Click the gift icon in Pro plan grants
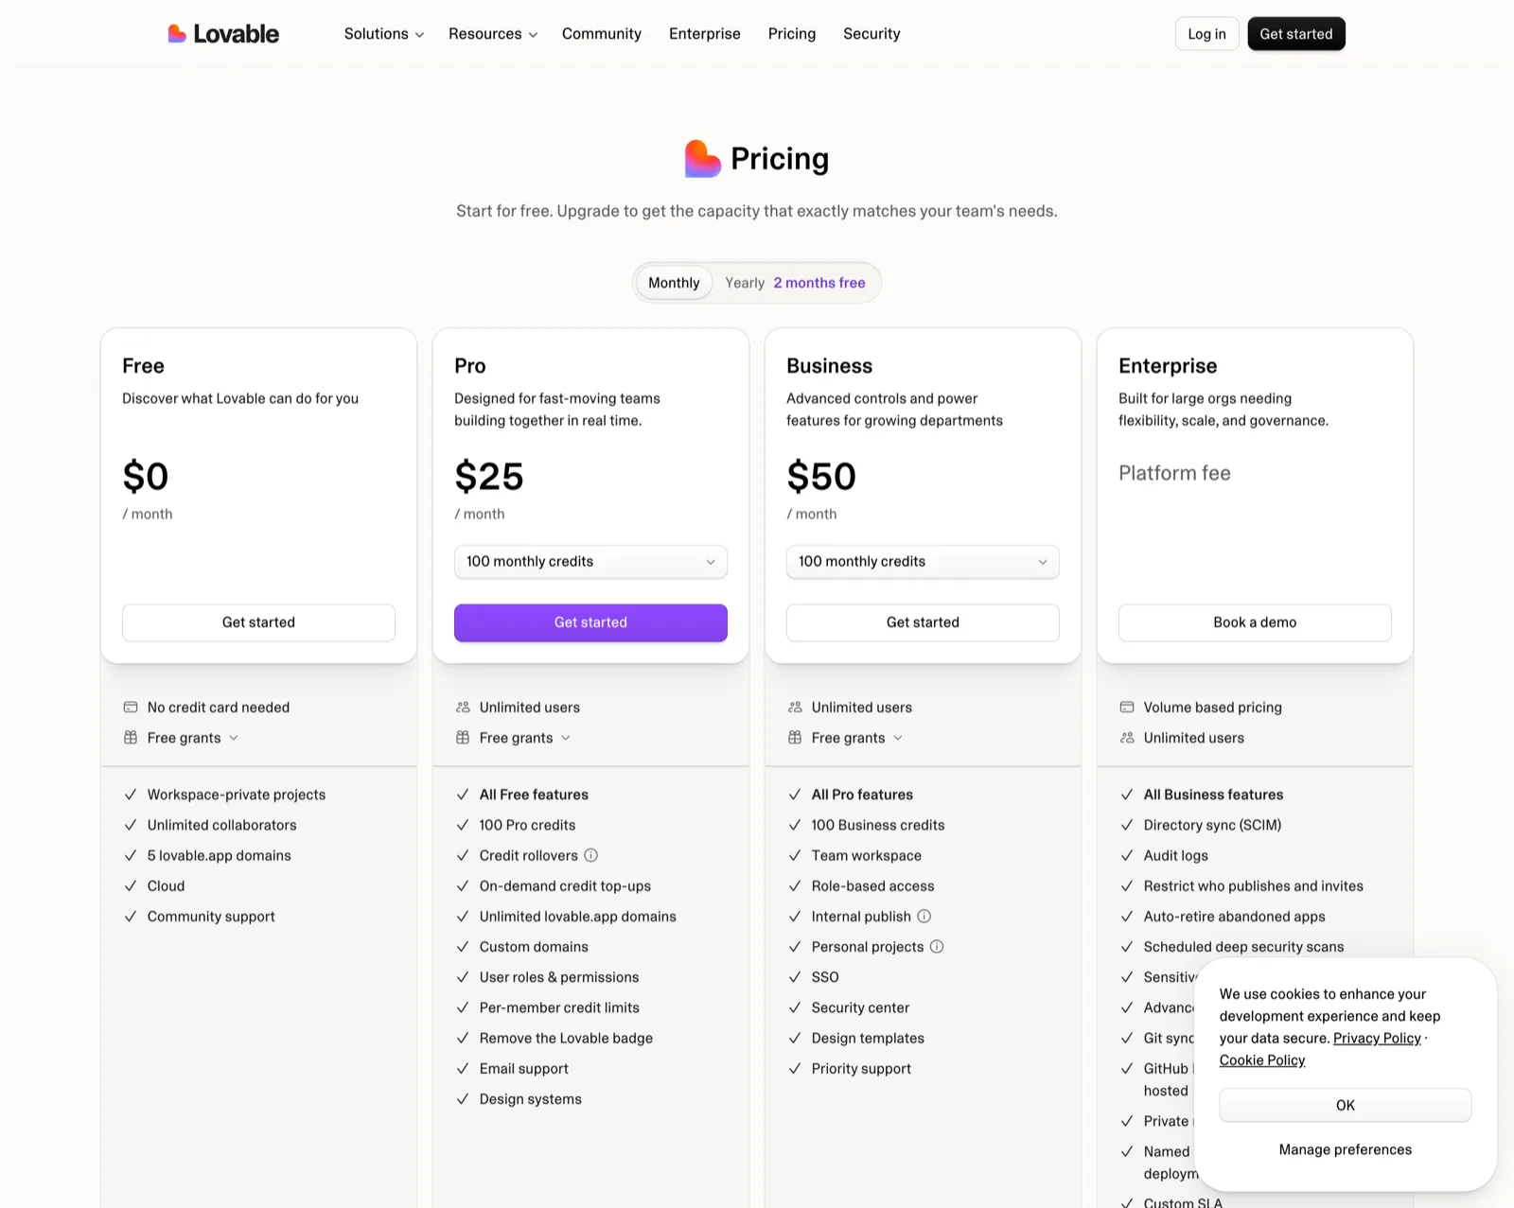1514x1208 pixels. [463, 738]
